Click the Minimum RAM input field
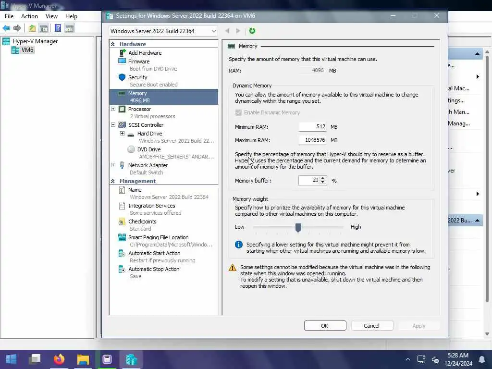 point(312,126)
